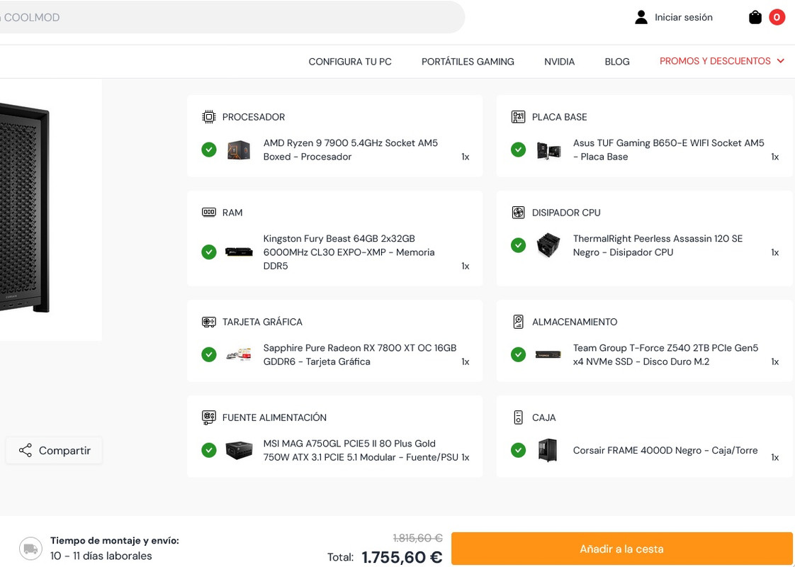Open AMD Ryzen 9 7900 processor name link
Screen dimensions: 795x567
350,150
